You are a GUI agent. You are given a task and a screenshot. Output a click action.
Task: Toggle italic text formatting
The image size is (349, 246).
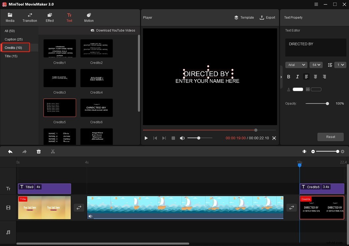[297, 77]
